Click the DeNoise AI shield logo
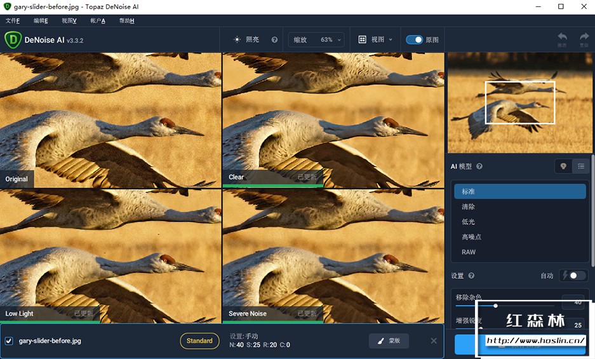This screenshot has width=595, height=359. pyautogui.click(x=13, y=40)
